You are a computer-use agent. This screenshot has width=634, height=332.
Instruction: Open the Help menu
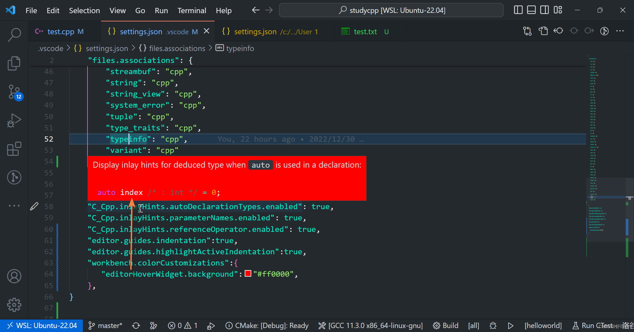pyautogui.click(x=224, y=11)
